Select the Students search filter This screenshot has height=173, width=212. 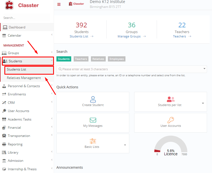click(x=64, y=59)
